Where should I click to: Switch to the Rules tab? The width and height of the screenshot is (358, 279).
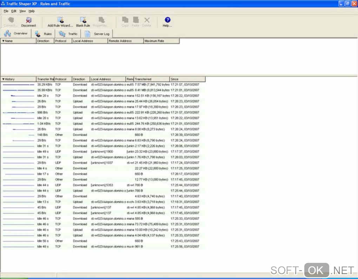(44, 34)
